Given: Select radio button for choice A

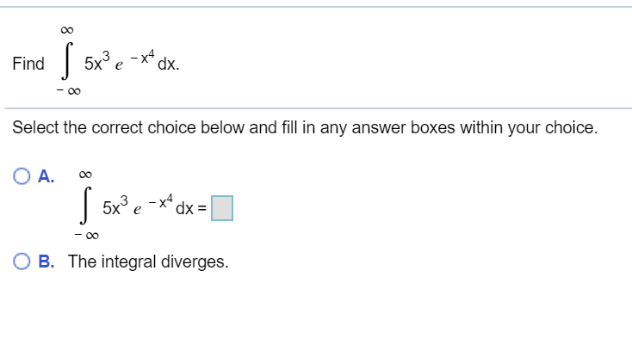Looking at the screenshot, I should 22,176.
